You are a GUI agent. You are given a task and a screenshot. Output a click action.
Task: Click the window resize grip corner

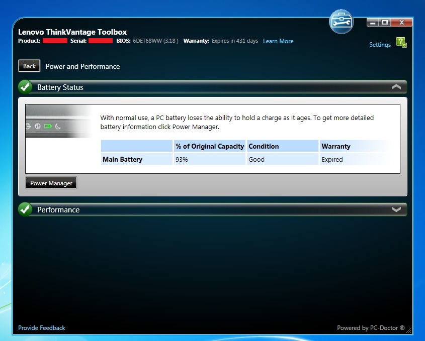point(409,330)
